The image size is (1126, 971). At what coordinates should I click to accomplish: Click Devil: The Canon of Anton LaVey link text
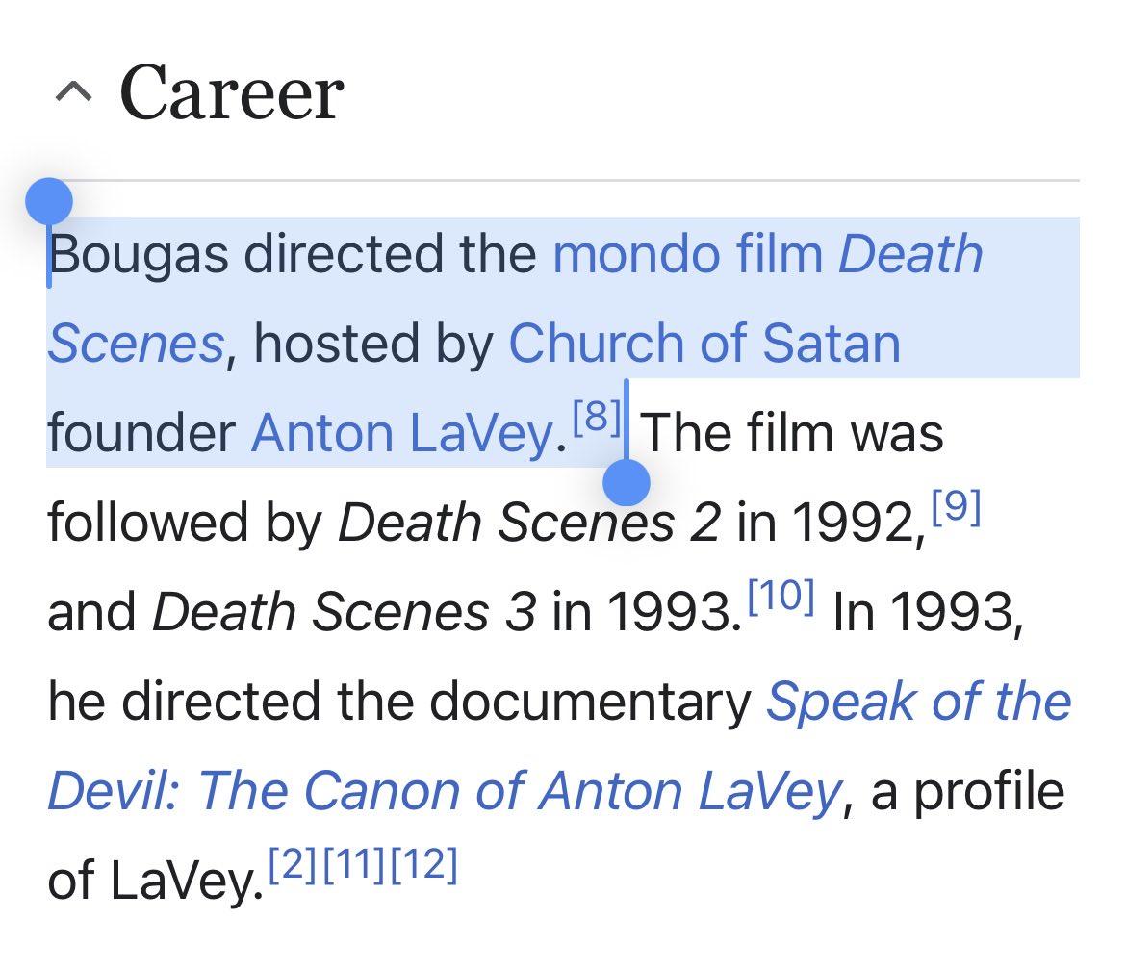(x=444, y=791)
